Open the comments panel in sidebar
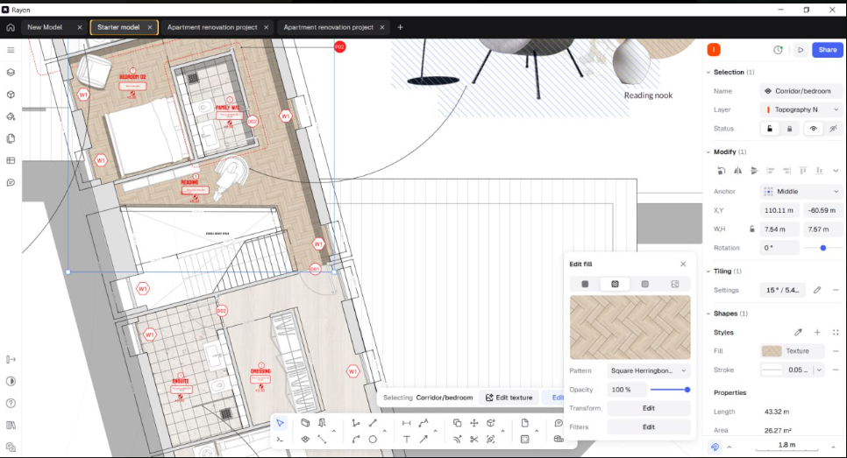The height and width of the screenshot is (458, 847). click(x=11, y=183)
